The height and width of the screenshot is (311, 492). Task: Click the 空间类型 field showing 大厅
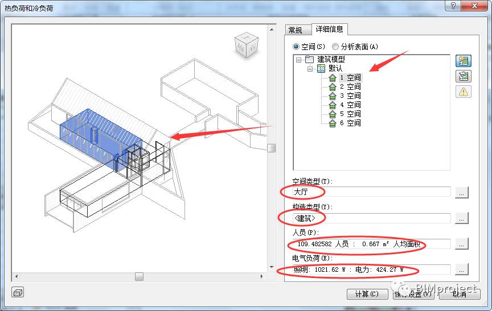[371, 192]
